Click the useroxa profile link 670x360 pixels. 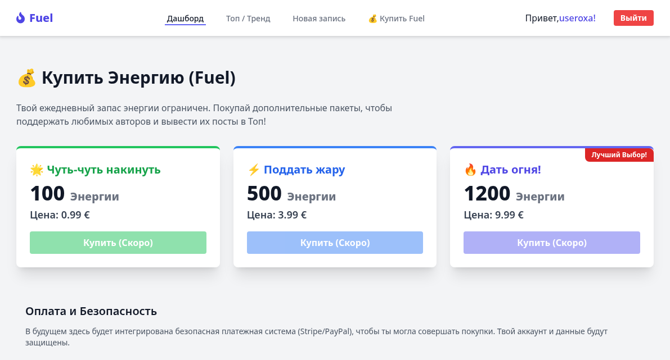click(577, 19)
